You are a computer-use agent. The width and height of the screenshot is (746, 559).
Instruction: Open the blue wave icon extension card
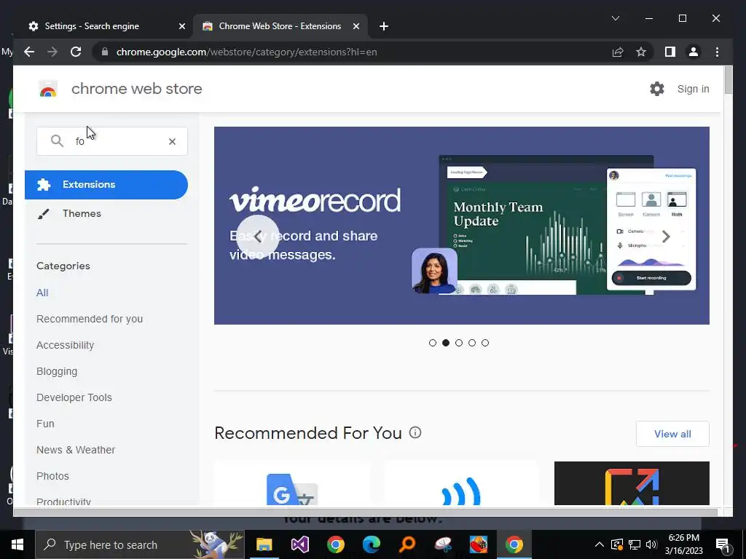point(461,483)
